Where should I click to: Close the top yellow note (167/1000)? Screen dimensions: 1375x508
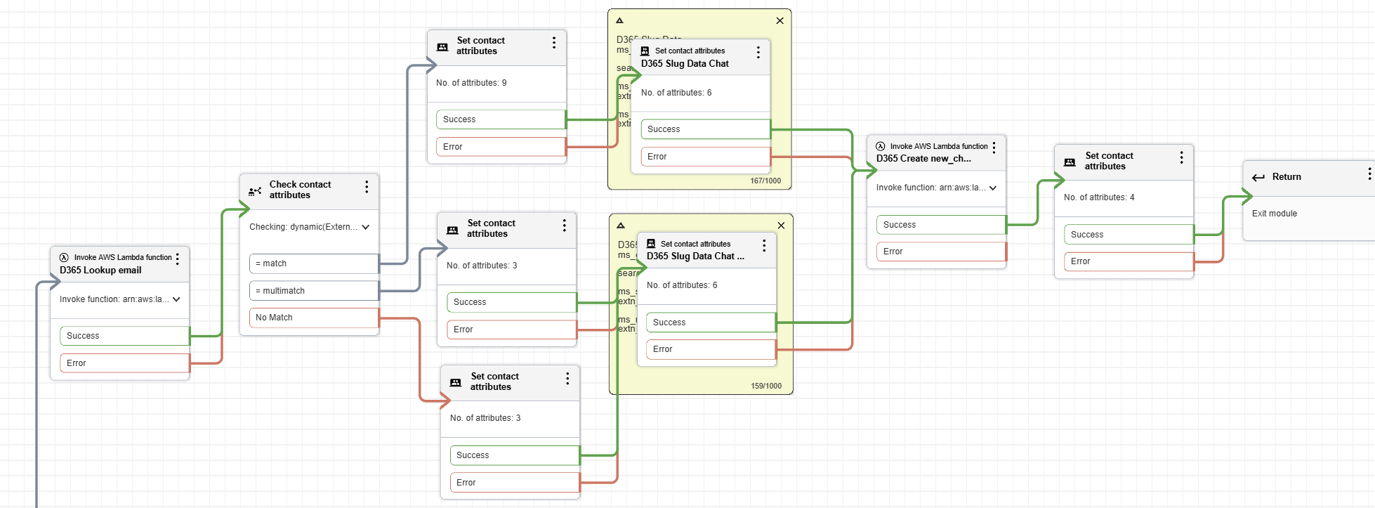click(779, 21)
